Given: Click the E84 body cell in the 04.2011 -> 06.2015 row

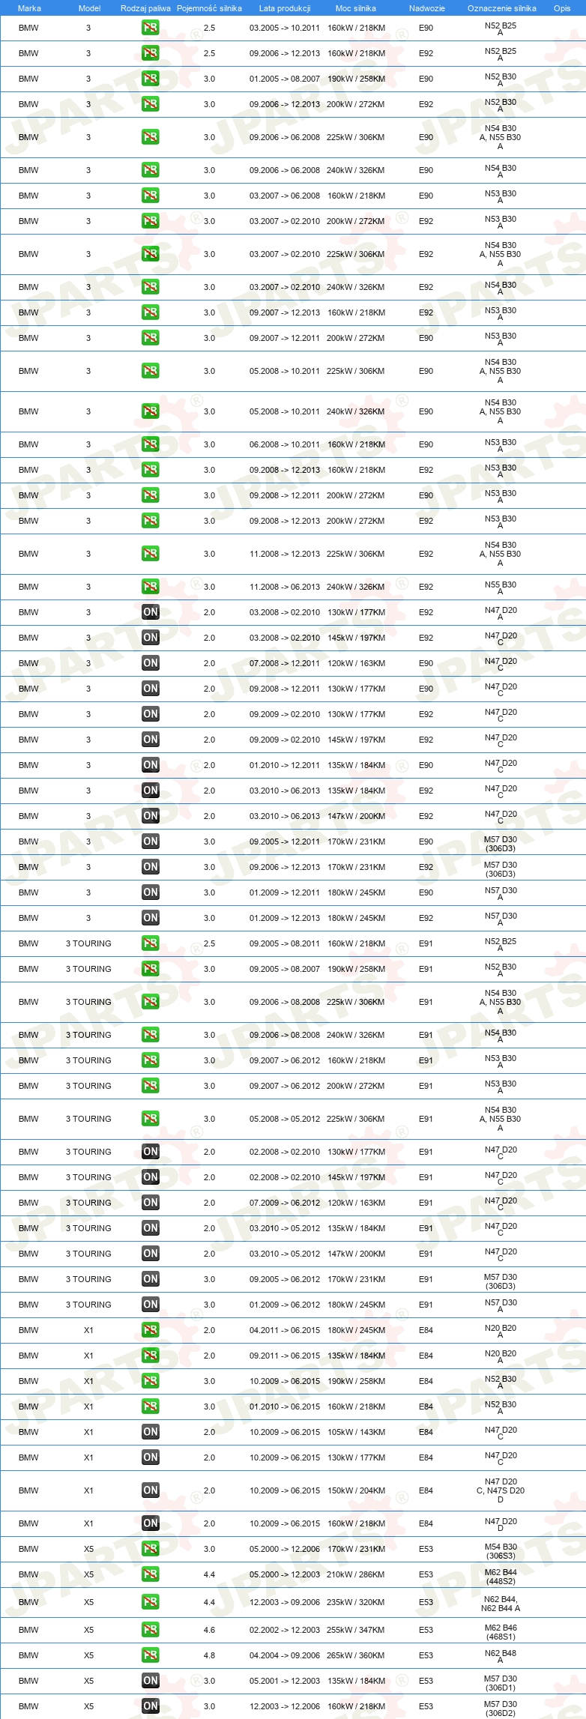Looking at the screenshot, I should pos(426,1330).
